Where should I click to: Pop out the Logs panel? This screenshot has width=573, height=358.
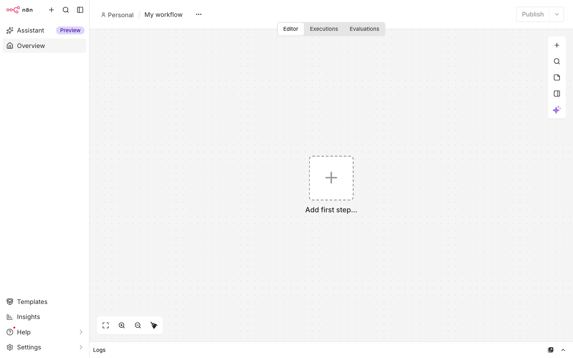tap(551, 350)
